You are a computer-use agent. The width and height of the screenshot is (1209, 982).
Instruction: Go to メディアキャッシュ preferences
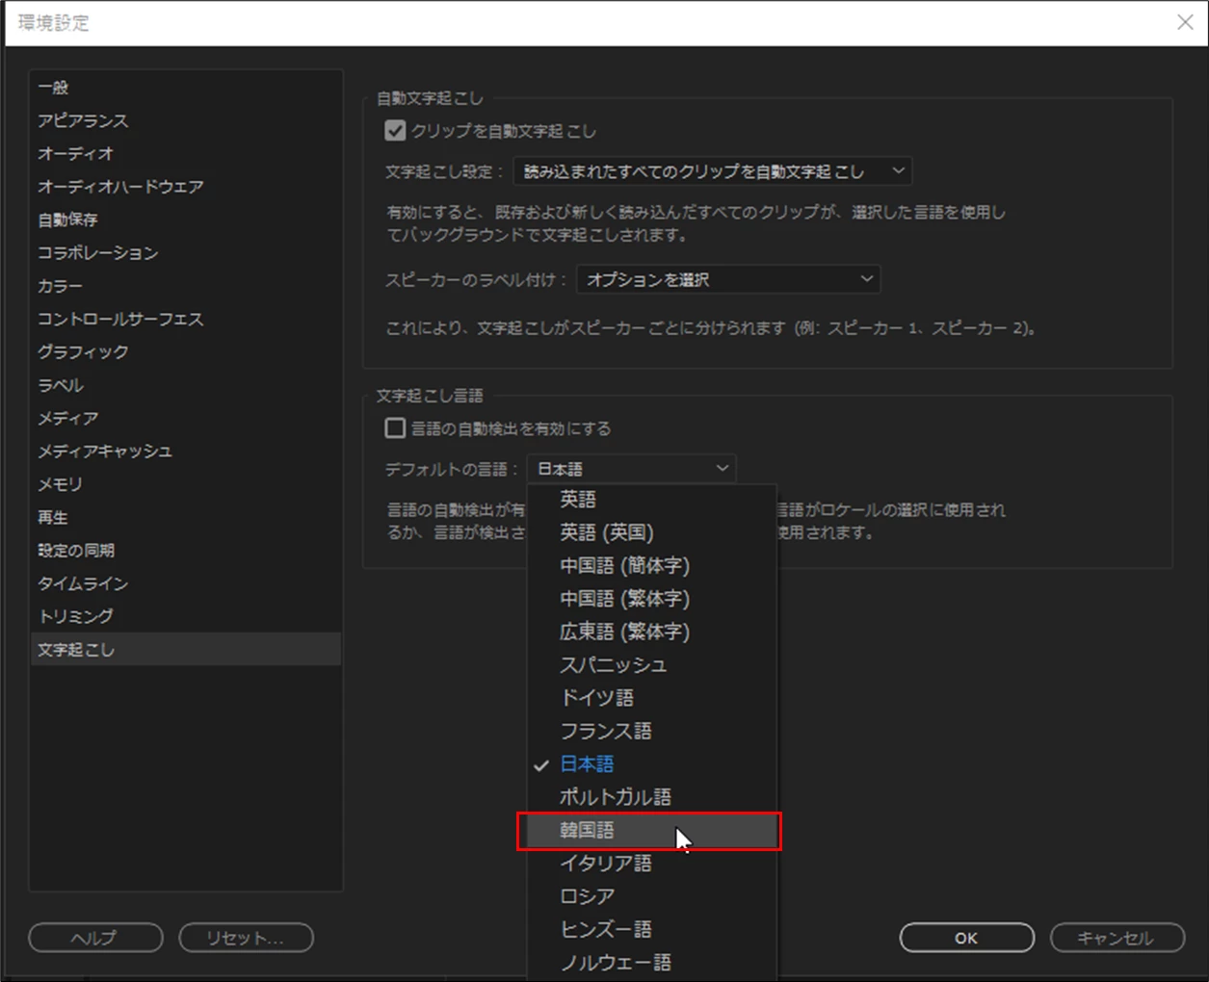(186, 452)
